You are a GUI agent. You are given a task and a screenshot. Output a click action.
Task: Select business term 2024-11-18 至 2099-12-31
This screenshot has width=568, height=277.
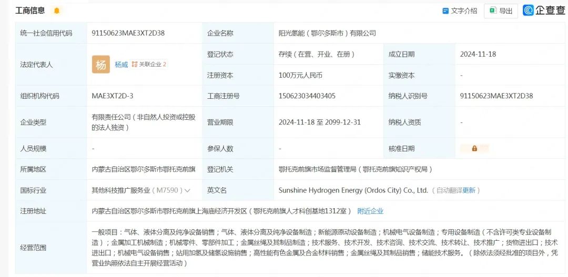320,122
